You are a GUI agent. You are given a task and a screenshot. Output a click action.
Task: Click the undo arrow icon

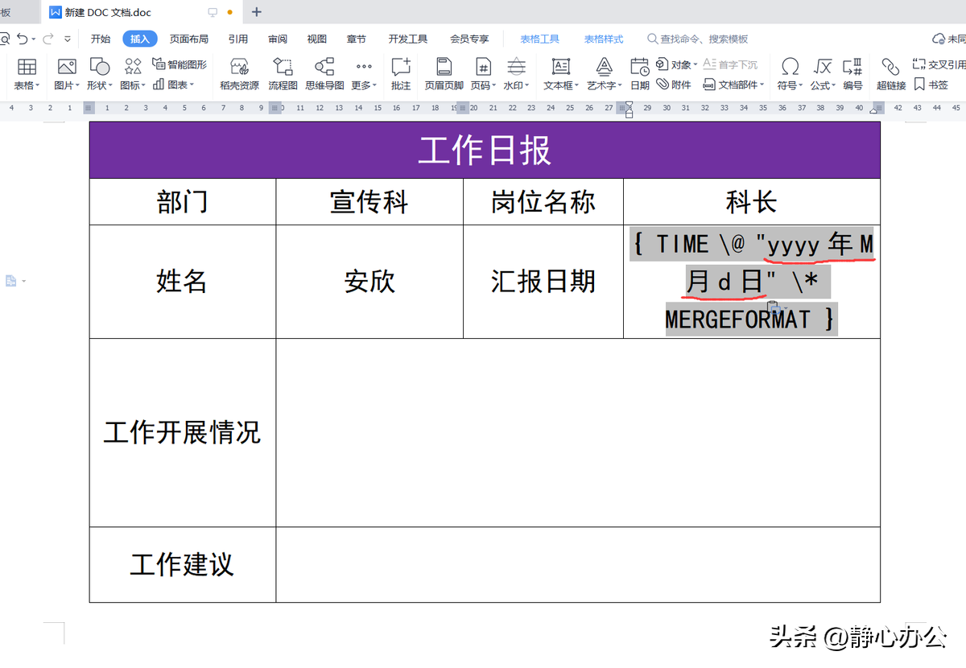[x=22, y=39]
